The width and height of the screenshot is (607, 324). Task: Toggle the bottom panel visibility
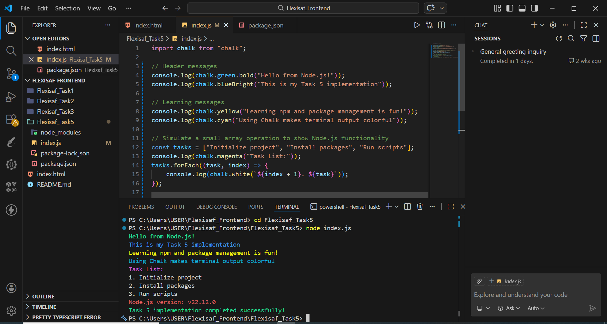[522, 8]
